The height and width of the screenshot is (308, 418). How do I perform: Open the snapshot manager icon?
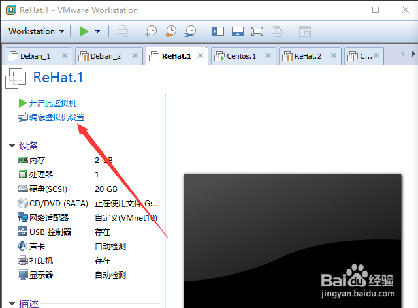click(190, 31)
